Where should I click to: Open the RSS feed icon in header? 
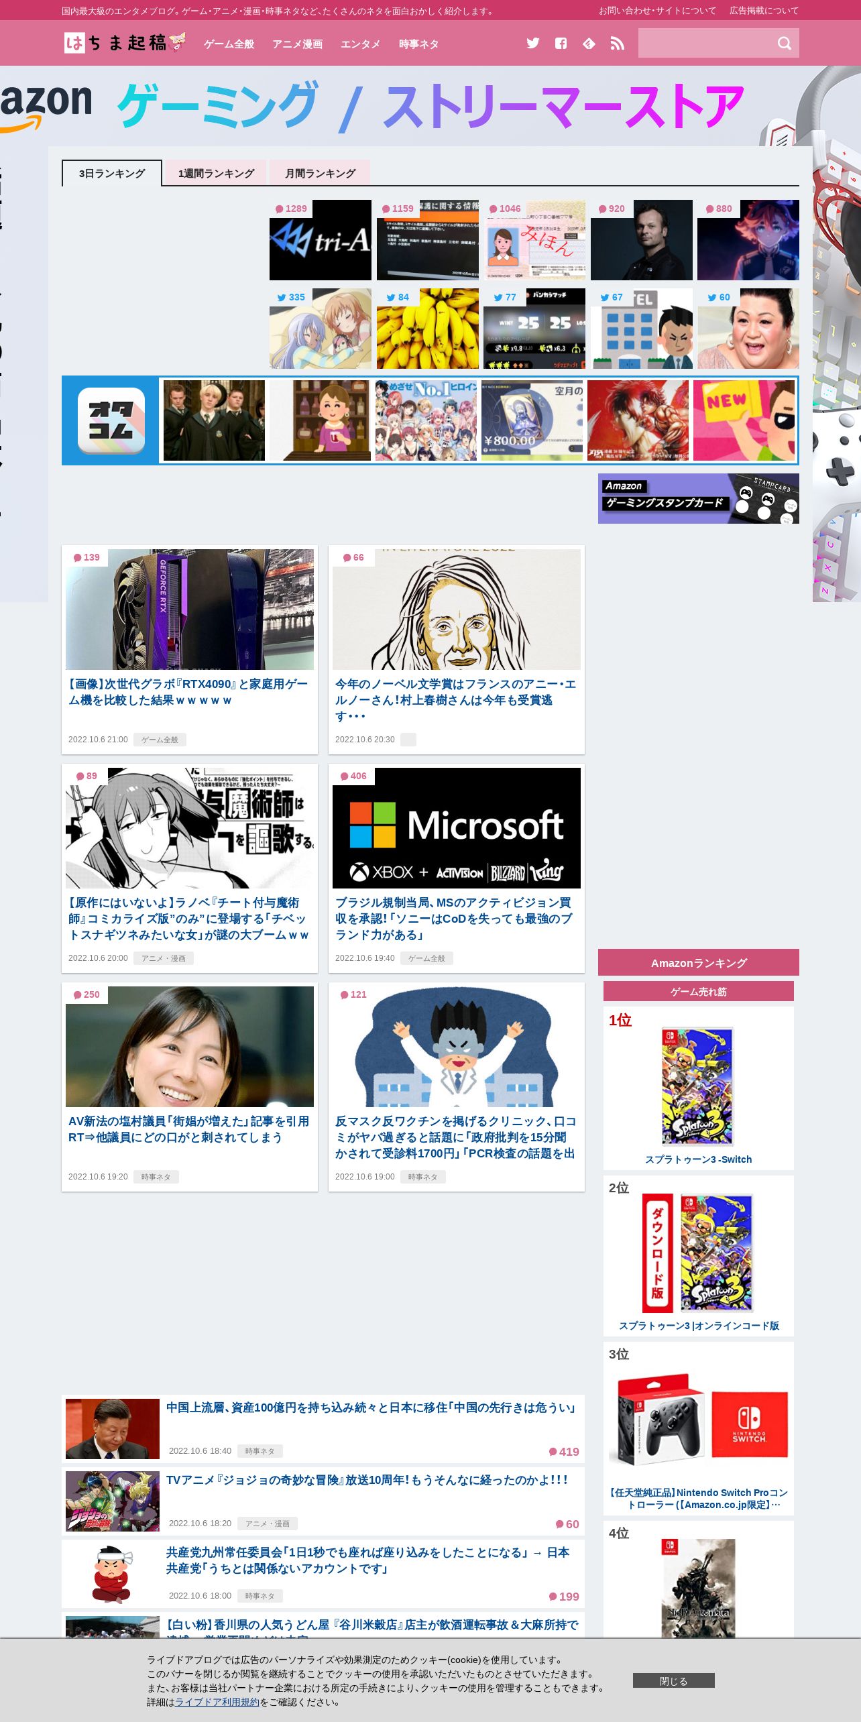[x=617, y=44]
